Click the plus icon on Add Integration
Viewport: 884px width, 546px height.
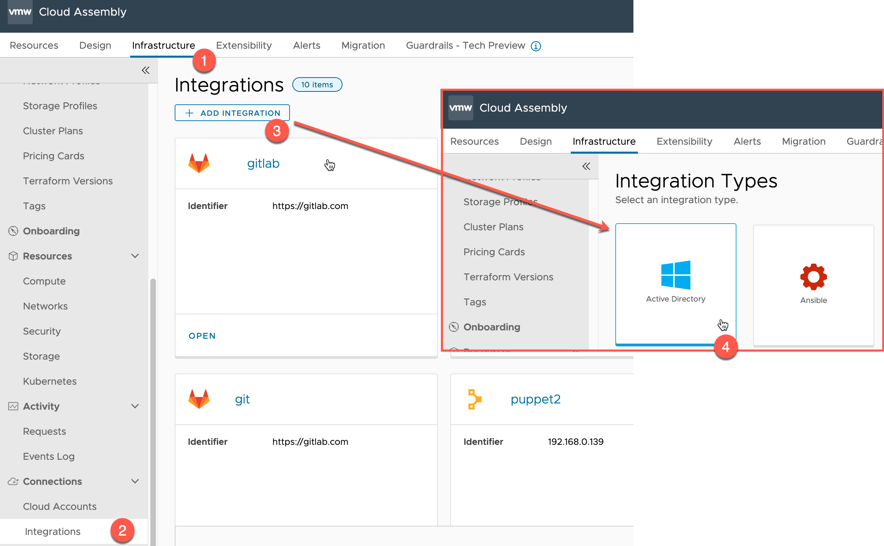(x=189, y=113)
